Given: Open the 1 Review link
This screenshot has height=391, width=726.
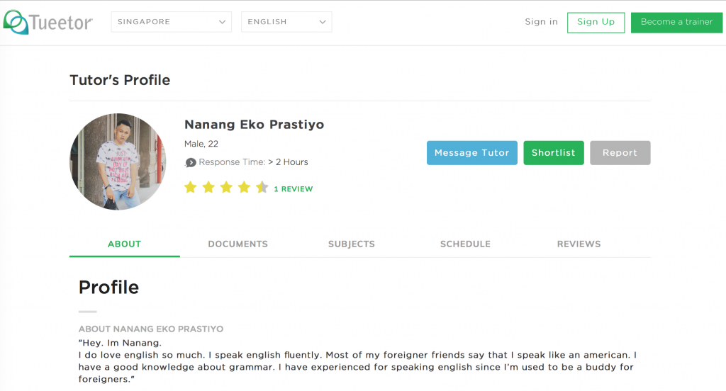Looking at the screenshot, I should click(293, 189).
